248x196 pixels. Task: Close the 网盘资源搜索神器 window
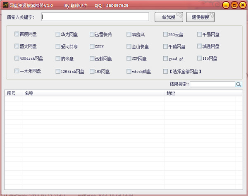pyautogui.click(x=243, y=5)
